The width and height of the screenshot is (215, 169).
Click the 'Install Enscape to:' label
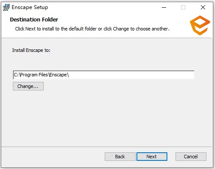pos(31,50)
